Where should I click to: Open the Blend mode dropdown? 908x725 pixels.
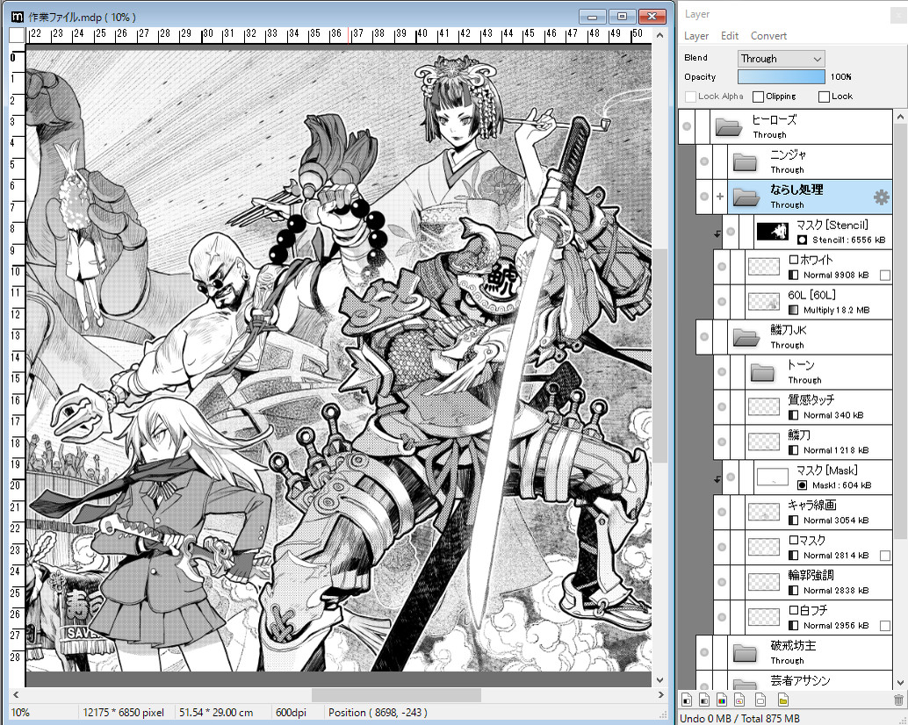click(781, 57)
